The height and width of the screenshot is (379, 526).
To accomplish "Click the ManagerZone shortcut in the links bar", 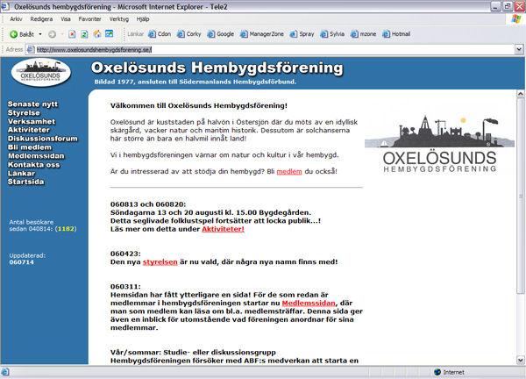I will click(262, 34).
